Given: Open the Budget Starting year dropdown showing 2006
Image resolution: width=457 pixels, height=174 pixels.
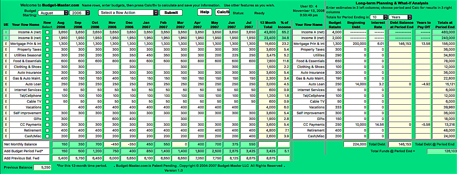Looking at the screenshot, I should click(80, 13).
